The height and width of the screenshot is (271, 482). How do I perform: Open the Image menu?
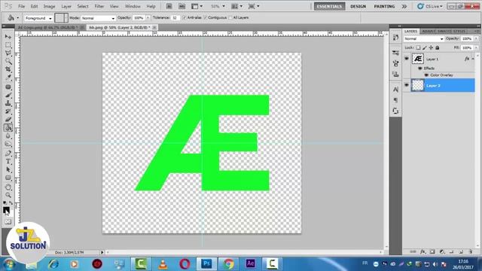[x=49, y=6]
